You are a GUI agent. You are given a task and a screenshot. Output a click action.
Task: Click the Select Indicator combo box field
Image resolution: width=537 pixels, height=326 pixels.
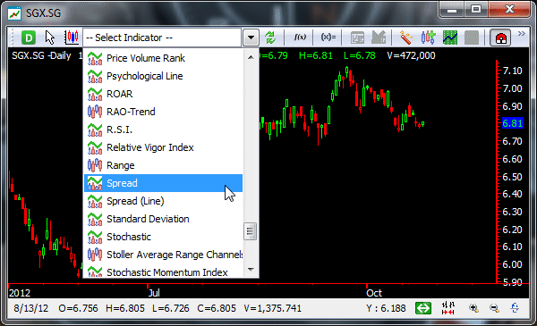coord(162,38)
